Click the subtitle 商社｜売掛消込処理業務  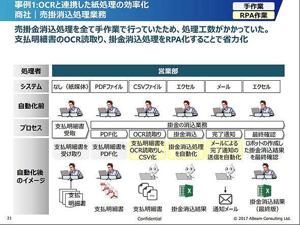point(61,15)
